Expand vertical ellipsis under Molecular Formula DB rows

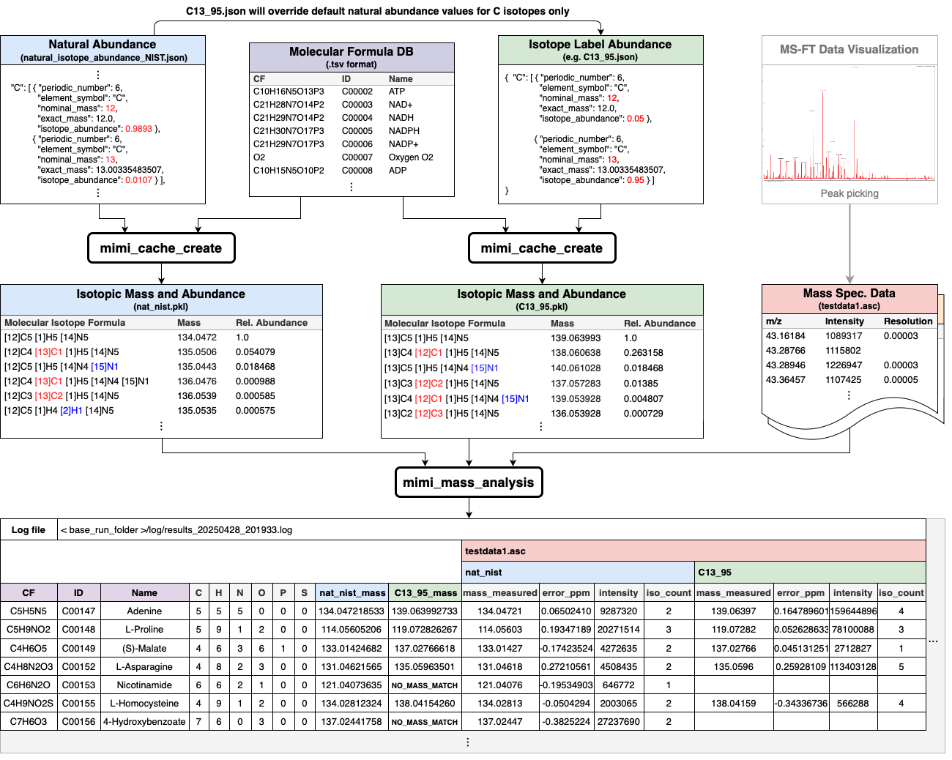coord(352,187)
